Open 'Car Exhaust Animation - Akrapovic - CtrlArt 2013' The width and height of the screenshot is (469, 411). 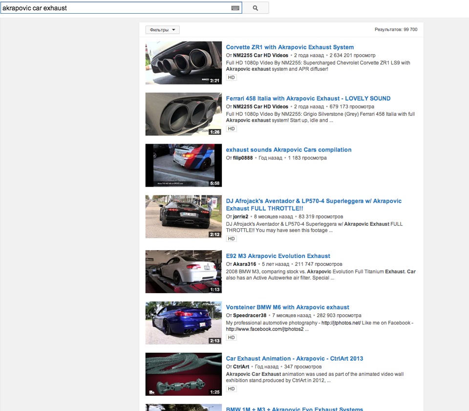pyautogui.click(x=294, y=358)
